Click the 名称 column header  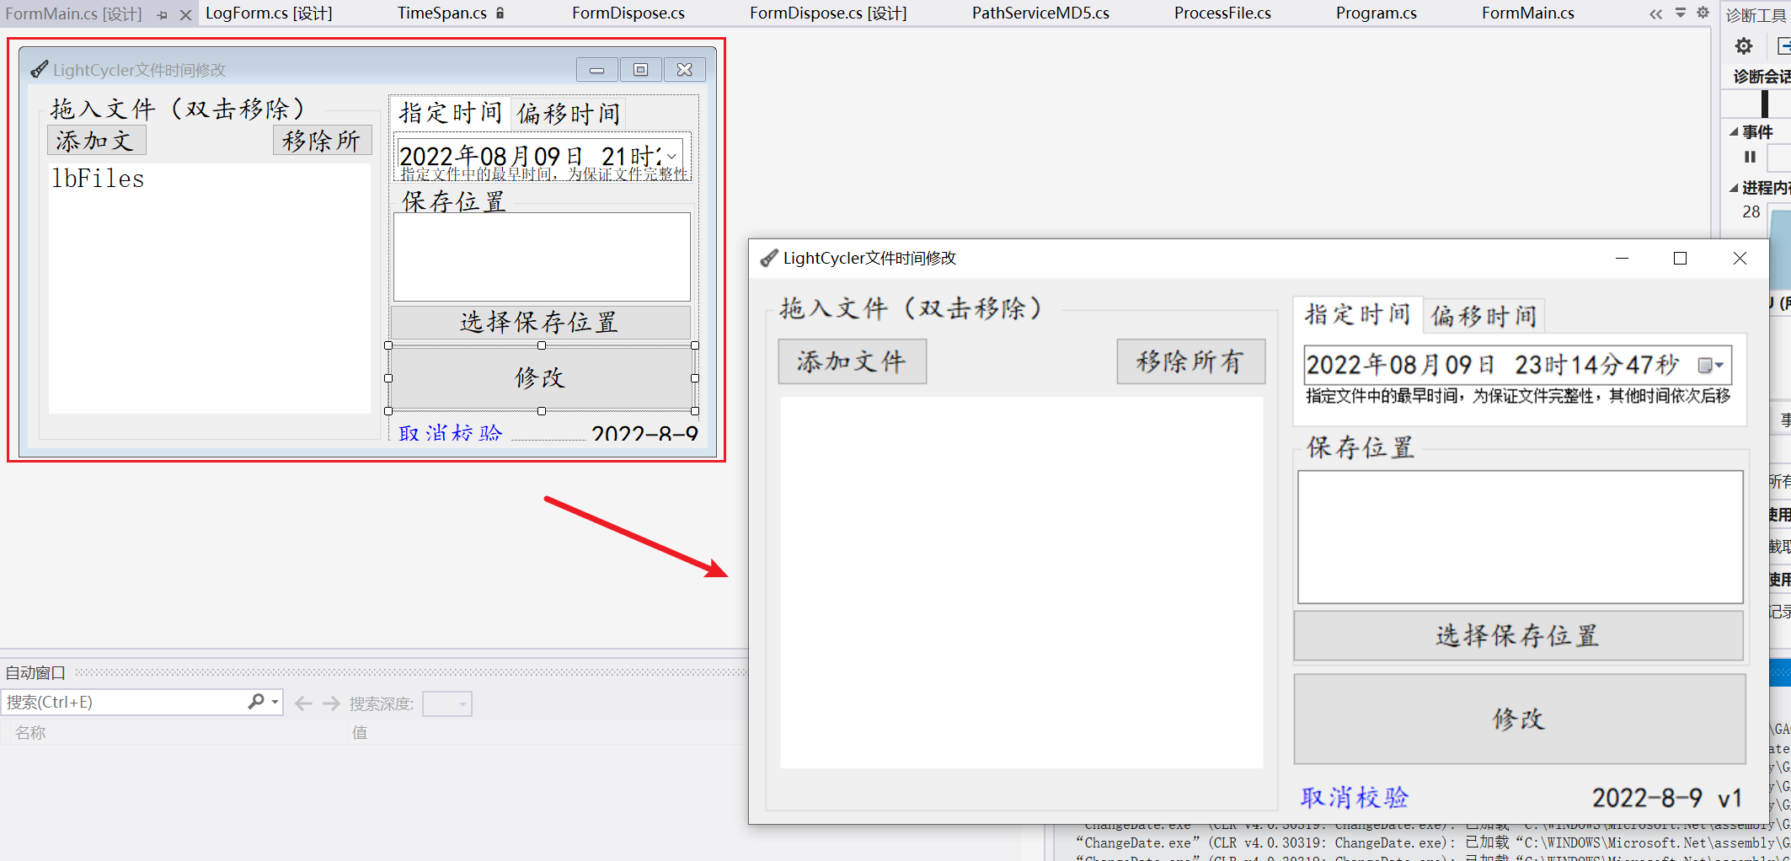pos(30,733)
